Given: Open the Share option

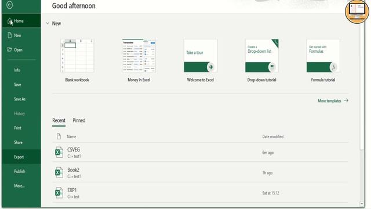Looking at the screenshot, I should 21,142.
